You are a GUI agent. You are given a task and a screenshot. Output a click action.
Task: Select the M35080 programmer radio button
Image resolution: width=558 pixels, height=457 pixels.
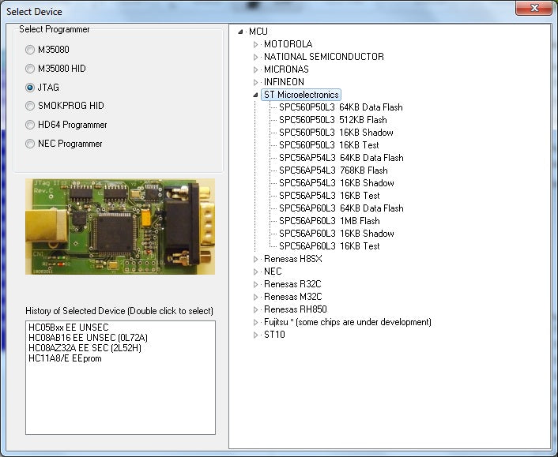point(30,50)
